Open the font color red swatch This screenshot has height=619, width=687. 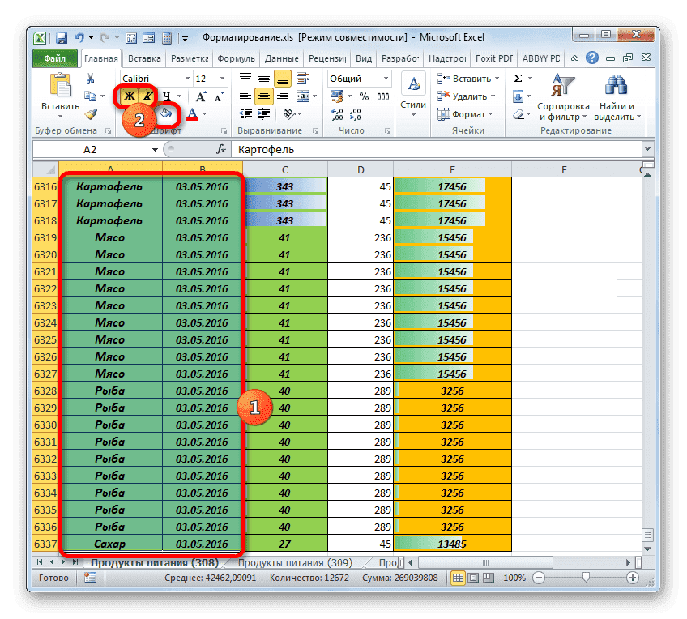[192, 113]
